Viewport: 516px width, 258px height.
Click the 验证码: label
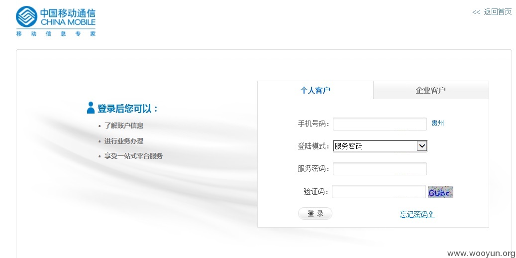click(316, 191)
